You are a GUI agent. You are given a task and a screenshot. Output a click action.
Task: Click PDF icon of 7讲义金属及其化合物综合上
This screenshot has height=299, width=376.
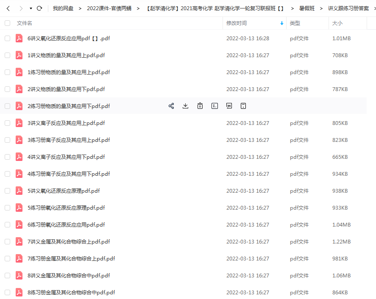coord(19,241)
